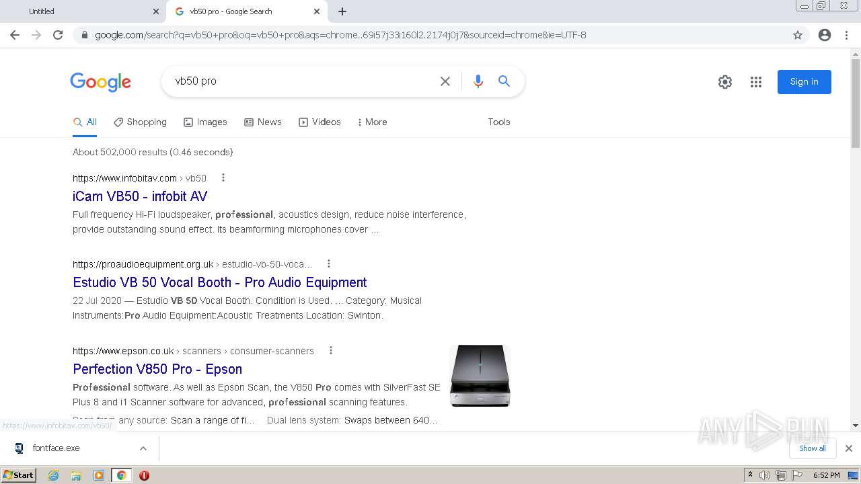Open options for proaudioequipment.org.uk result
The height and width of the screenshot is (484, 861).
pos(329,264)
